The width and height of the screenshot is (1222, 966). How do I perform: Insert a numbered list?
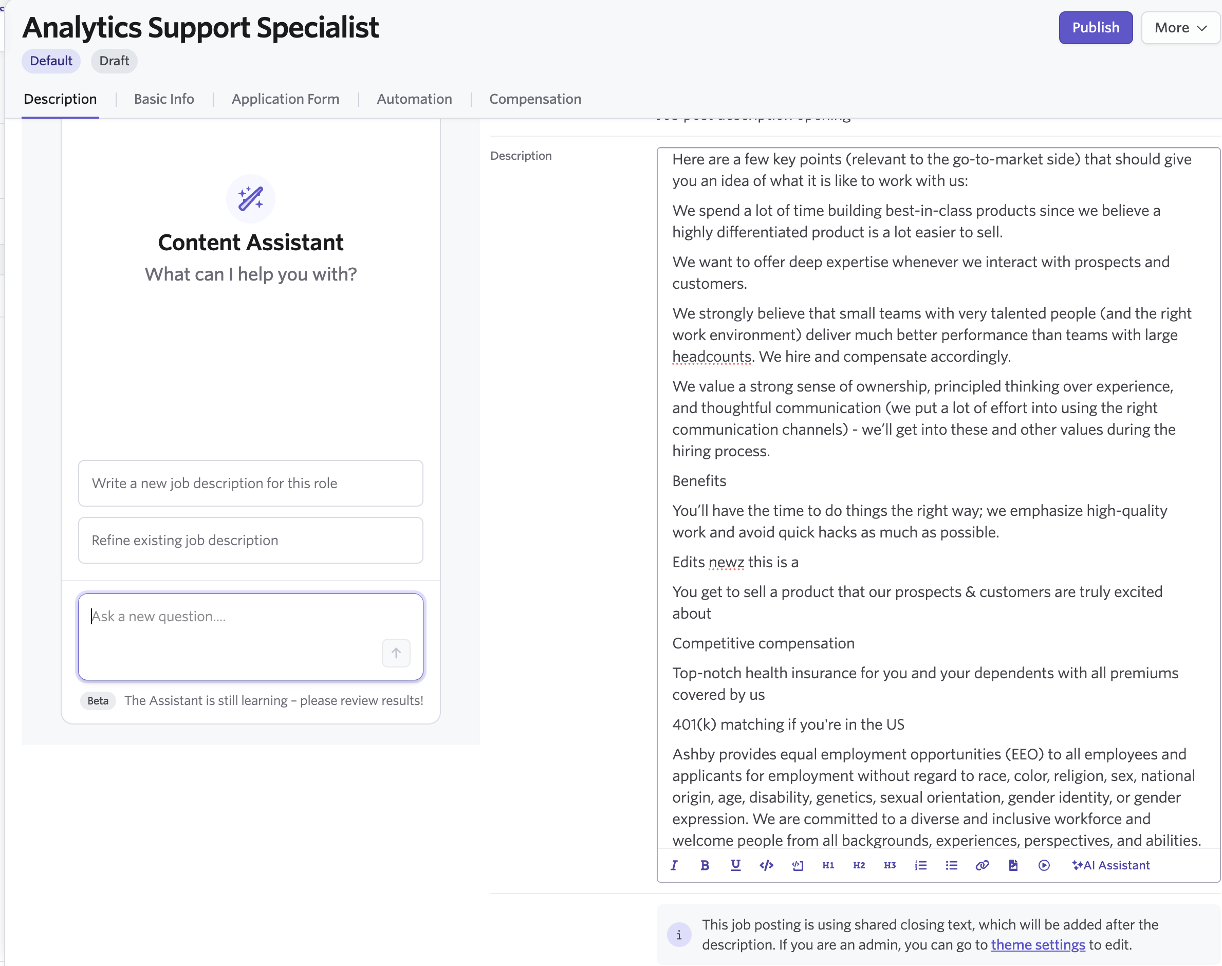coord(920,865)
